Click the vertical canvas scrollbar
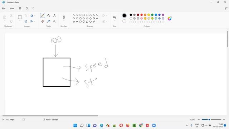Viewport: 229px width, 129px height. (x=228, y=39)
